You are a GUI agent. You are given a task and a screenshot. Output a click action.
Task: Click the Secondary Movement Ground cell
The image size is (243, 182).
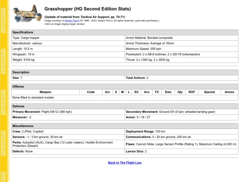(181, 112)
